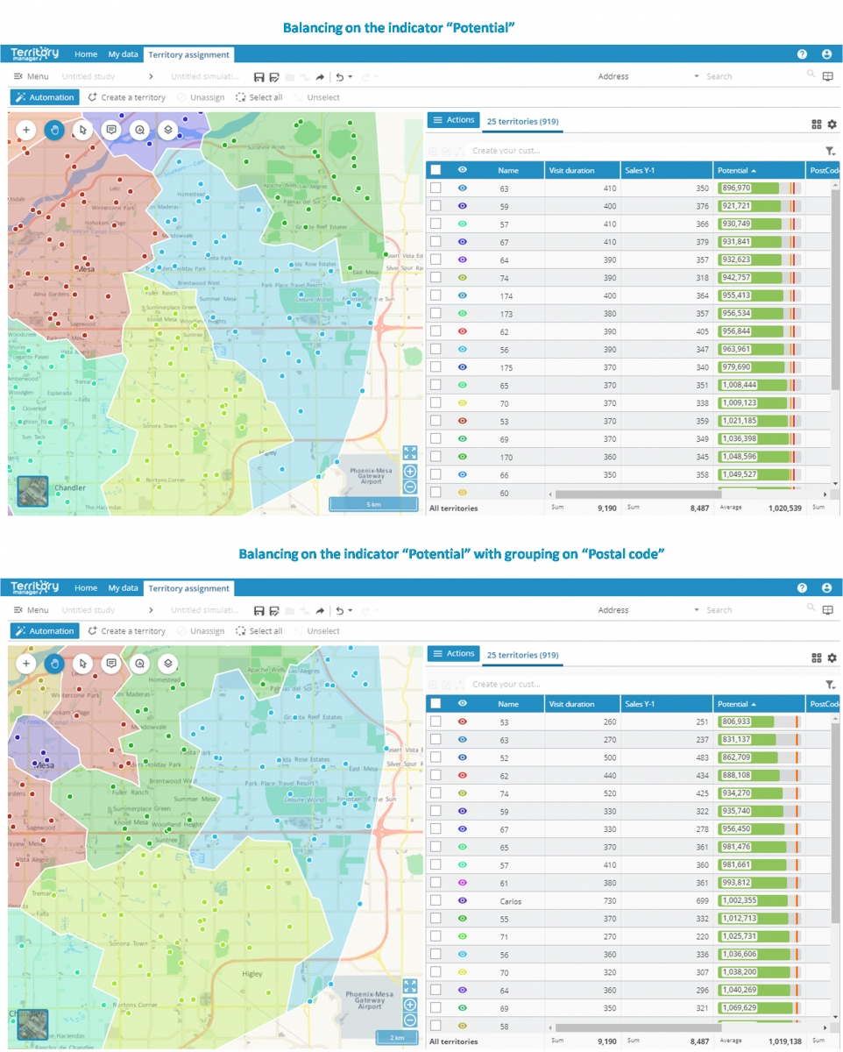Open settings gear in bottom table panel
The width and height of the screenshot is (843, 1052).
click(x=832, y=658)
